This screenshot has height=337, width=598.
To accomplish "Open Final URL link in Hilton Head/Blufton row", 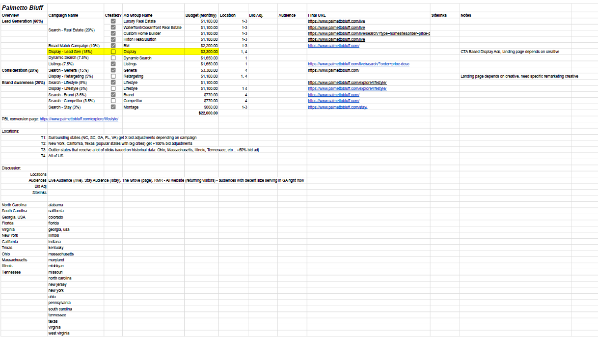I will click(336, 39).
